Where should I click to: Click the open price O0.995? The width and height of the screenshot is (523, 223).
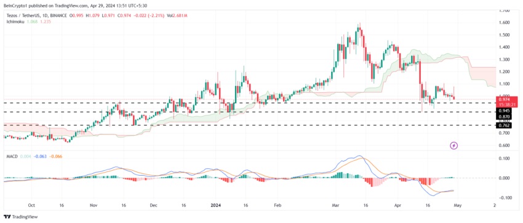[76, 16]
